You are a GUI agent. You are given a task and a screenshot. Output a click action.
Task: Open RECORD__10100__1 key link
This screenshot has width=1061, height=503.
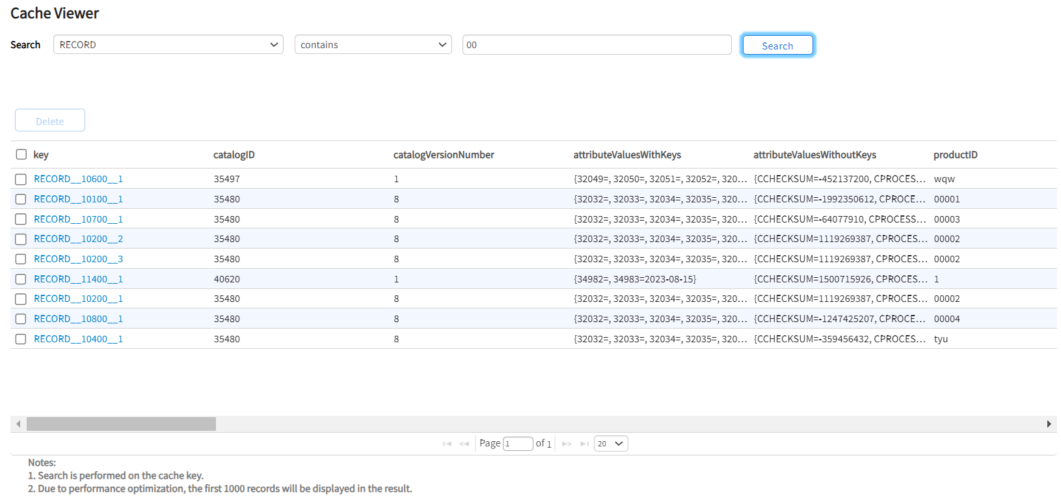pyautogui.click(x=78, y=199)
